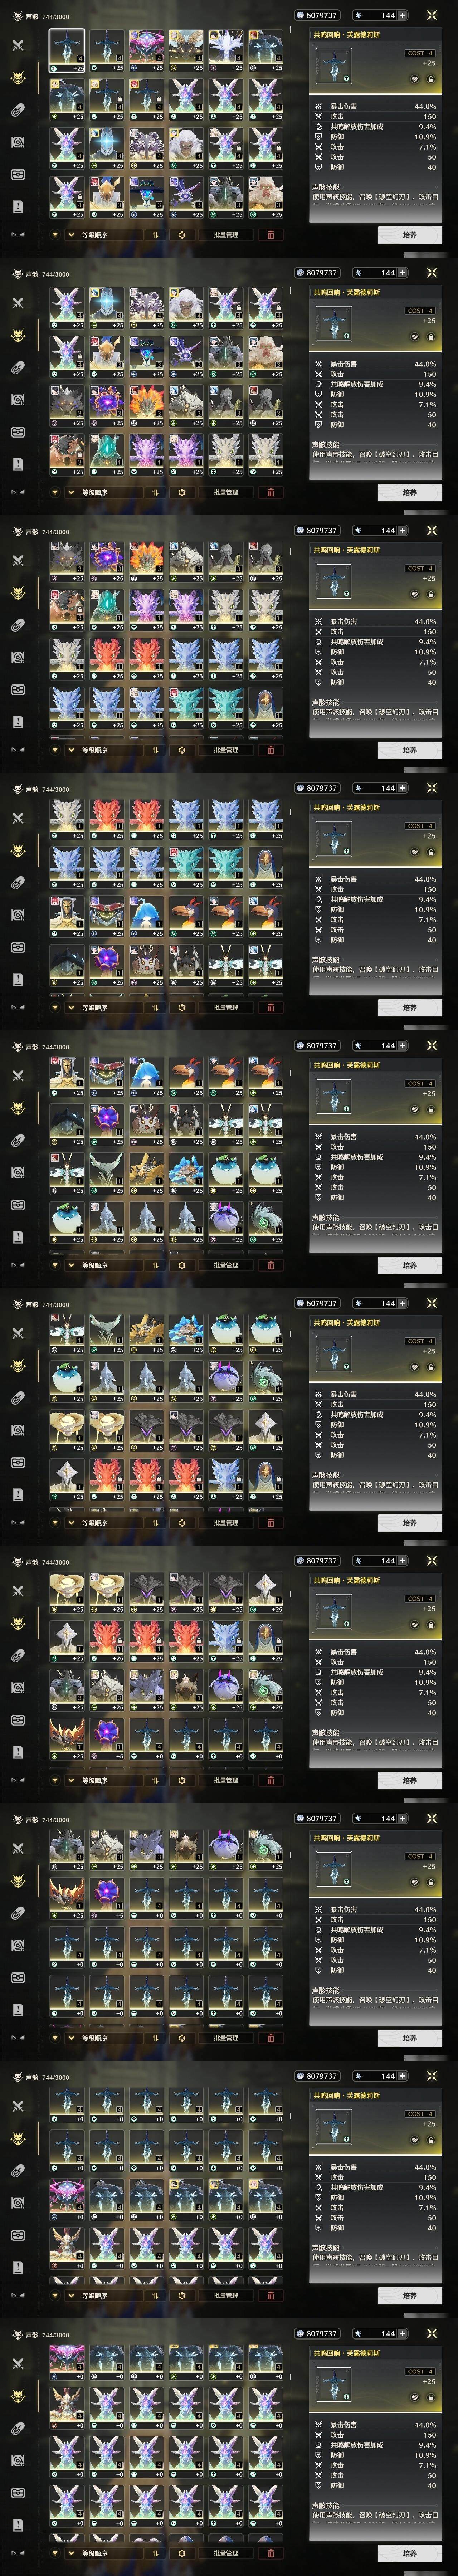Toggle the lock icon on topmost echo detail card
Screen dimensions: 458x2576
point(431,79)
